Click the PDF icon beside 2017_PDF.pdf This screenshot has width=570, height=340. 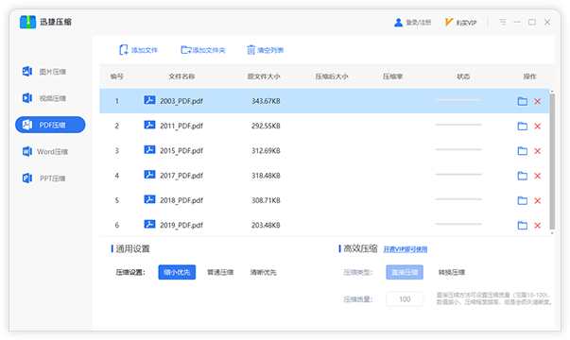149,175
